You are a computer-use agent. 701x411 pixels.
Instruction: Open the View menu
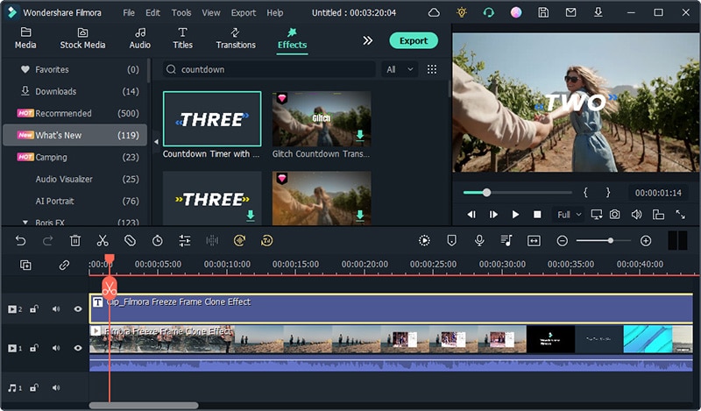coord(211,12)
